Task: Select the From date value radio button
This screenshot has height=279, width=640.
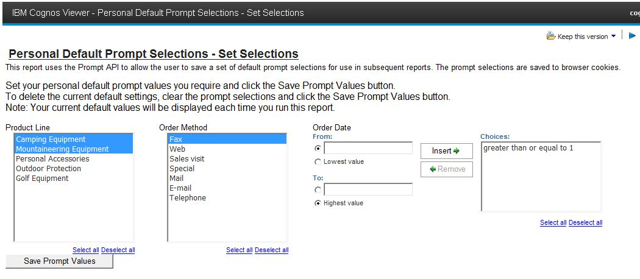Action: pos(318,148)
